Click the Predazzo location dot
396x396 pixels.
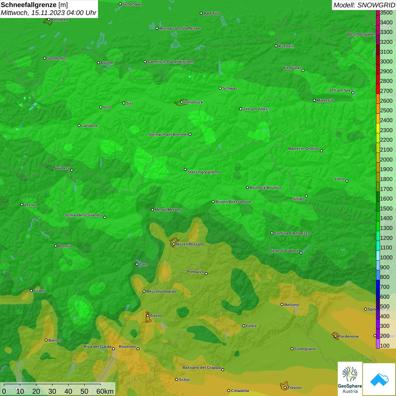[206, 274]
